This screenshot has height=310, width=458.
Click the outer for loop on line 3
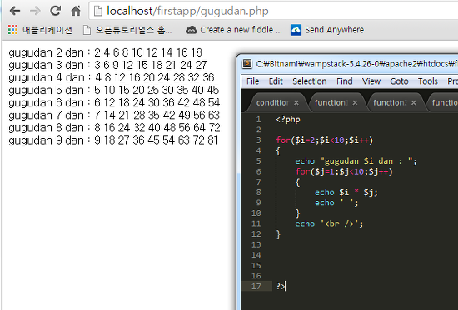click(325, 140)
